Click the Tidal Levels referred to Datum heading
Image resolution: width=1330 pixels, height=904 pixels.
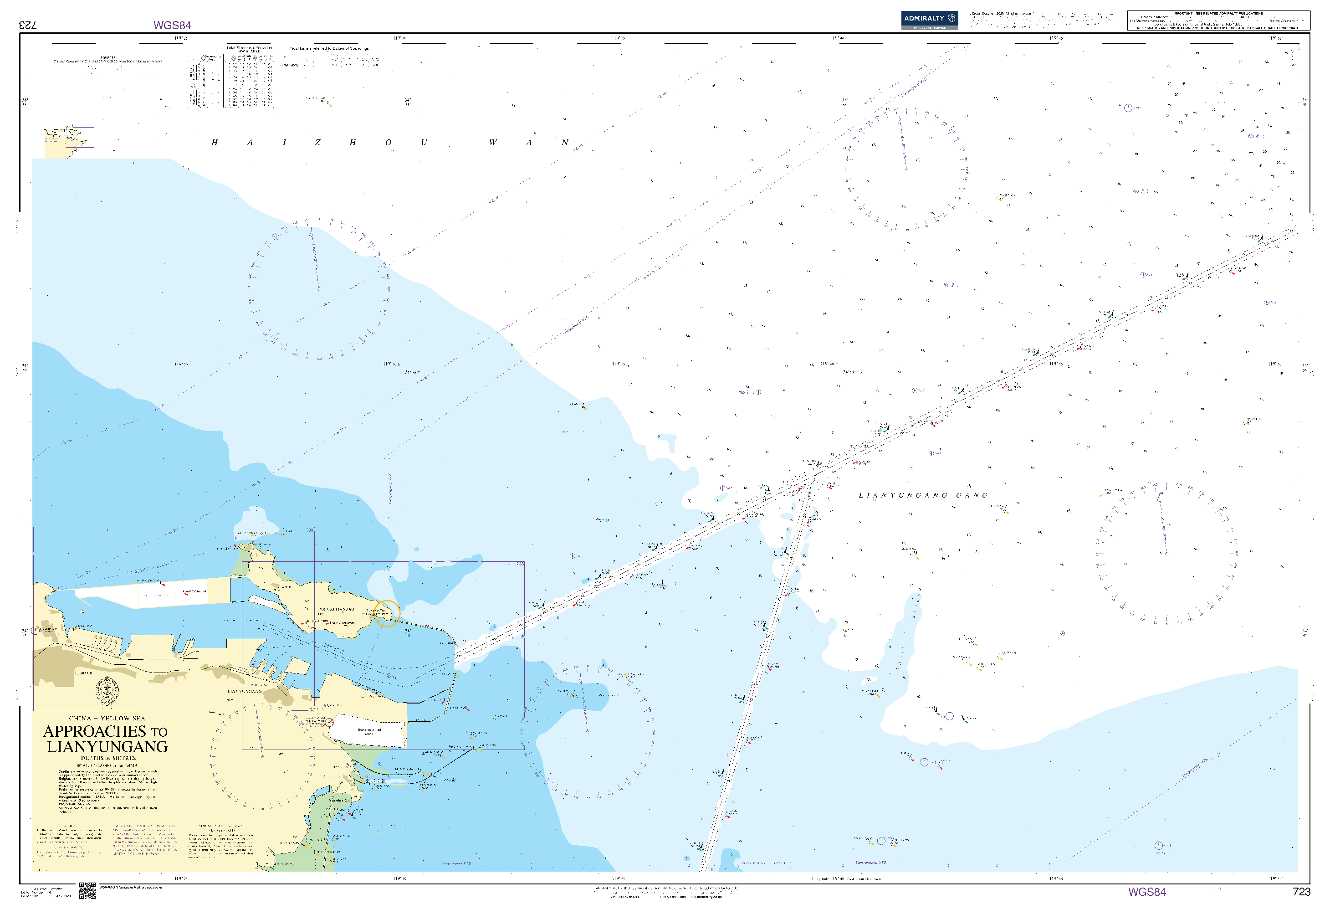pyautogui.click(x=329, y=49)
